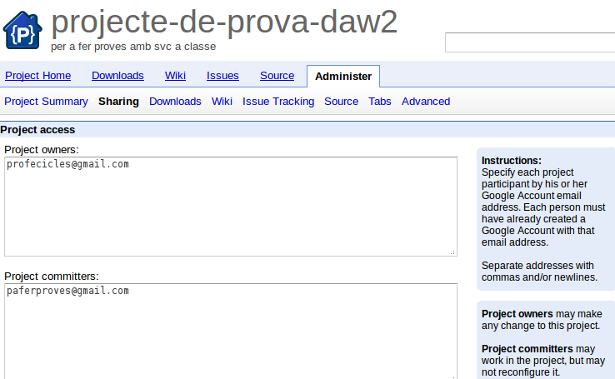Open the Issue Tracking settings
The height and width of the screenshot is (379, 615).
[x=278, y=102]
